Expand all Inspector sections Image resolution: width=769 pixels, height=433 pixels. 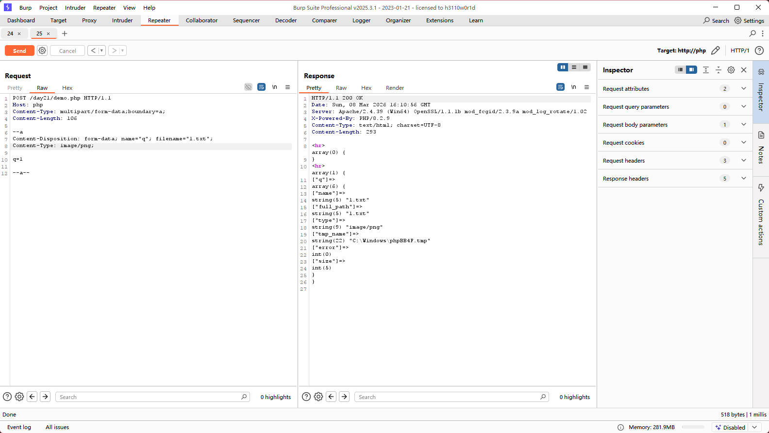706,70
